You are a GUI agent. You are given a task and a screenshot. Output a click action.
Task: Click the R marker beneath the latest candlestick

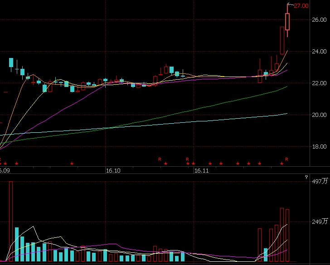click(x=286, y=159)
